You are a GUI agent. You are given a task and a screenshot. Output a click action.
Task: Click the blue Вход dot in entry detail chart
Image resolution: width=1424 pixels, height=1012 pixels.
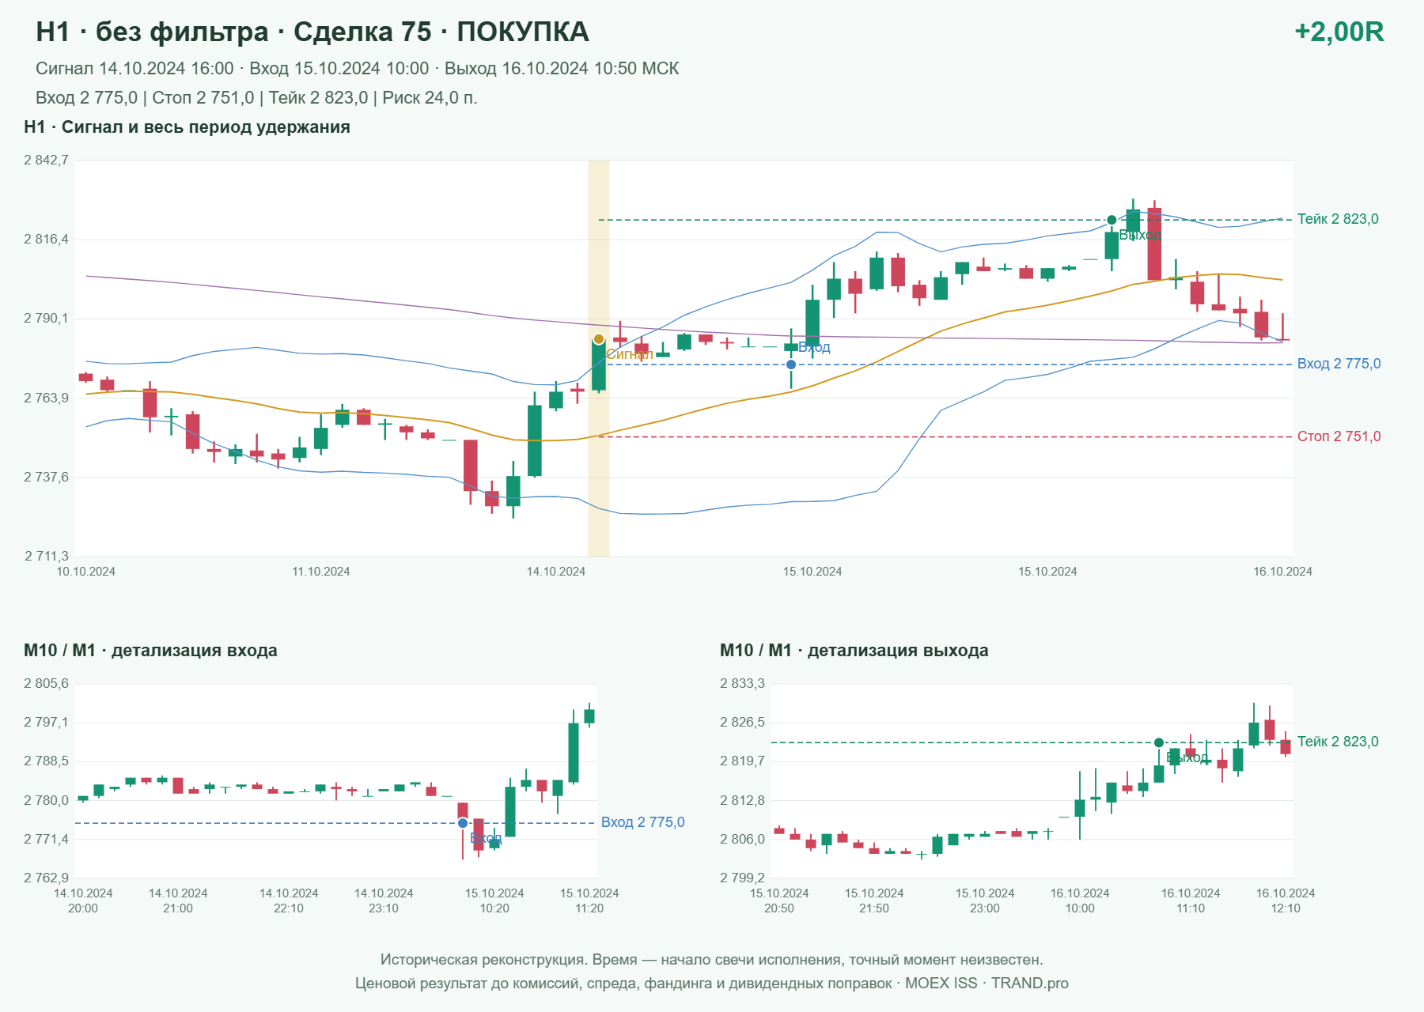463,823
